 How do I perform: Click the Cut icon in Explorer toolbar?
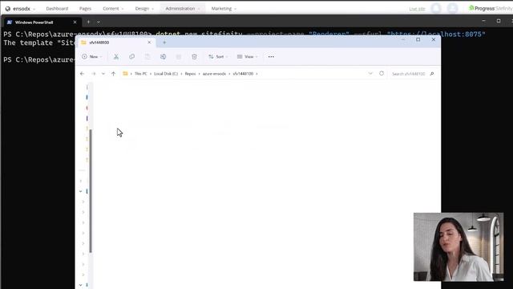coord(115,57)
